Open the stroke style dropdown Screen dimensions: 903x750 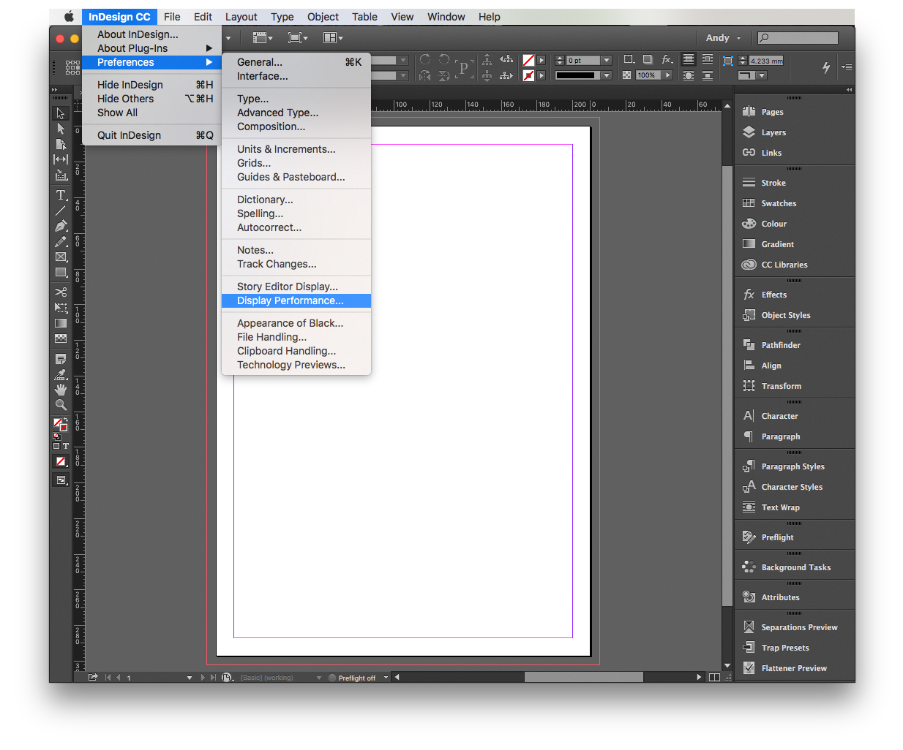(607, 75)
